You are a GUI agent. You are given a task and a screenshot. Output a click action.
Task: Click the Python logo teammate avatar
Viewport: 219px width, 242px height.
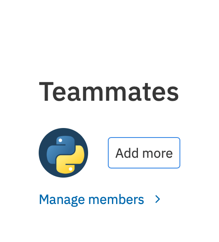pyautogui.click(x=63, y=153)
